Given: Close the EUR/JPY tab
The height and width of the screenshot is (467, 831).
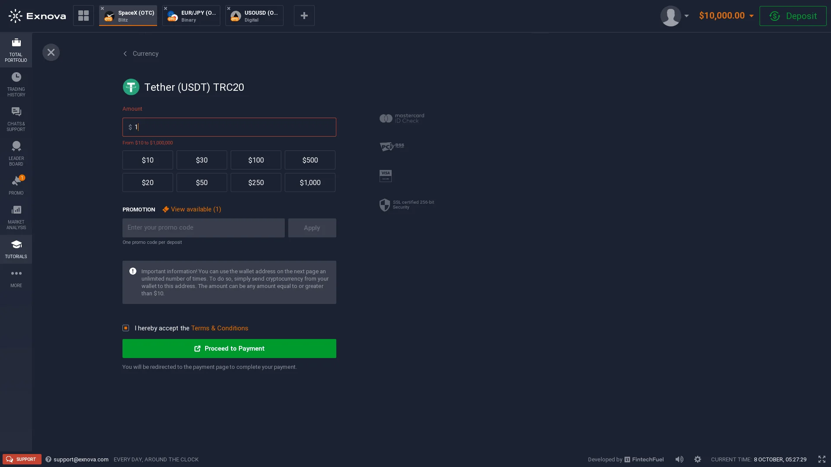Looking at the screenshot, I should (166, 8).
